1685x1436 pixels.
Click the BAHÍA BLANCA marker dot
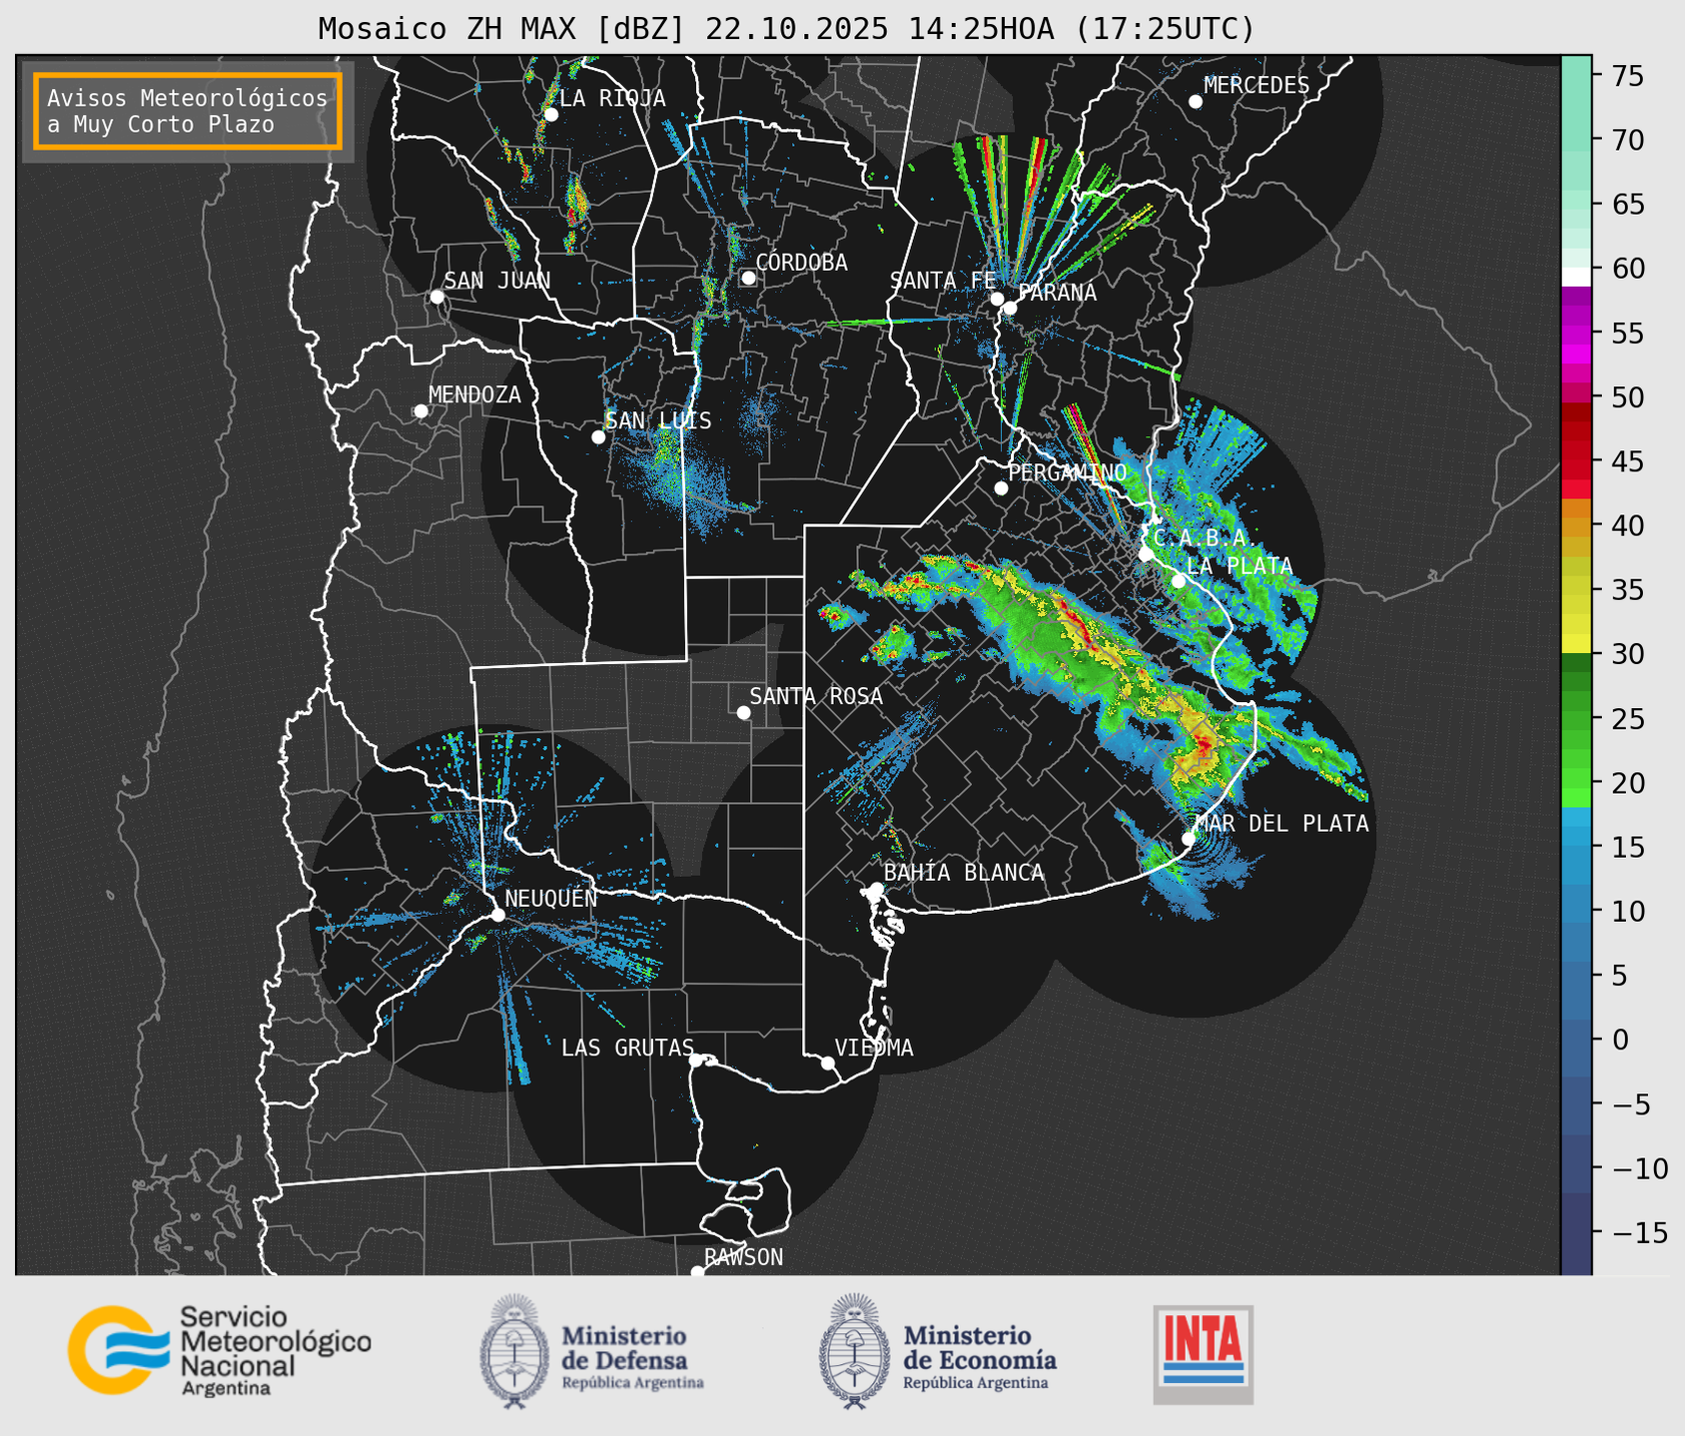(x=876, y=889)
